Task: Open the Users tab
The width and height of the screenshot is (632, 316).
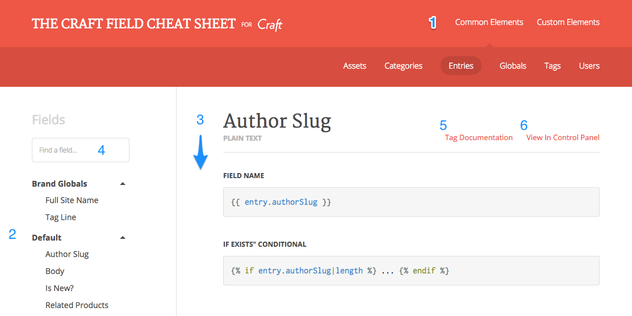Action: (589, 66)
